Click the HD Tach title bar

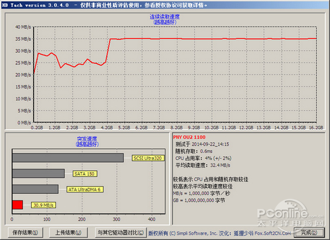165,5
